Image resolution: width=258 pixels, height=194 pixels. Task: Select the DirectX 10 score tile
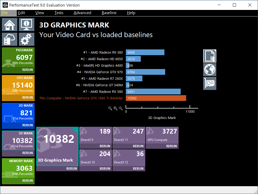coord(96,158)
